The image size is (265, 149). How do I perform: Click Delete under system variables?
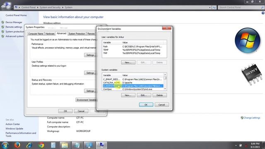(x=159, y=95)
